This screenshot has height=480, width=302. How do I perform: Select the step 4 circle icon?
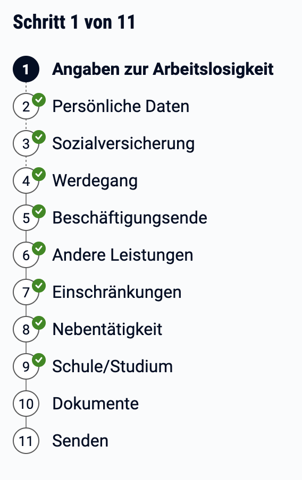click(26, 181)
